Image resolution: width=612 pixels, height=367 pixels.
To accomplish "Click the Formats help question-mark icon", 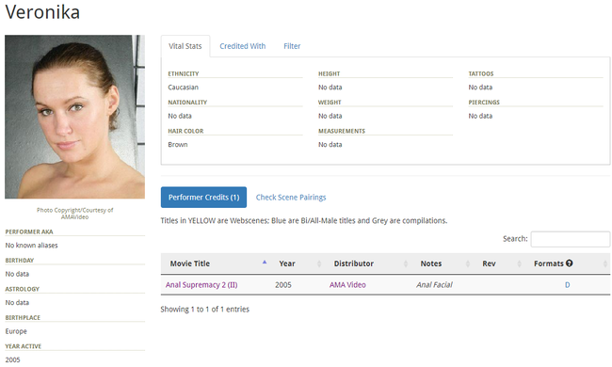I will (x=569, y=263).
